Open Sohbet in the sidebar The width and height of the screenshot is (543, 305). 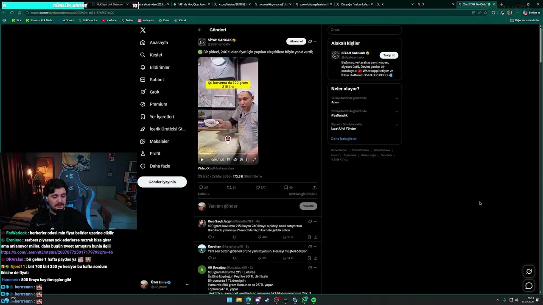click(152, 80)
